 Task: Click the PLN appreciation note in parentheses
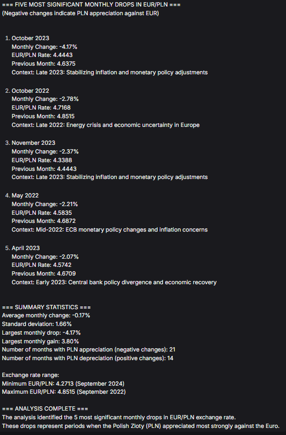(x=80, y=14)
